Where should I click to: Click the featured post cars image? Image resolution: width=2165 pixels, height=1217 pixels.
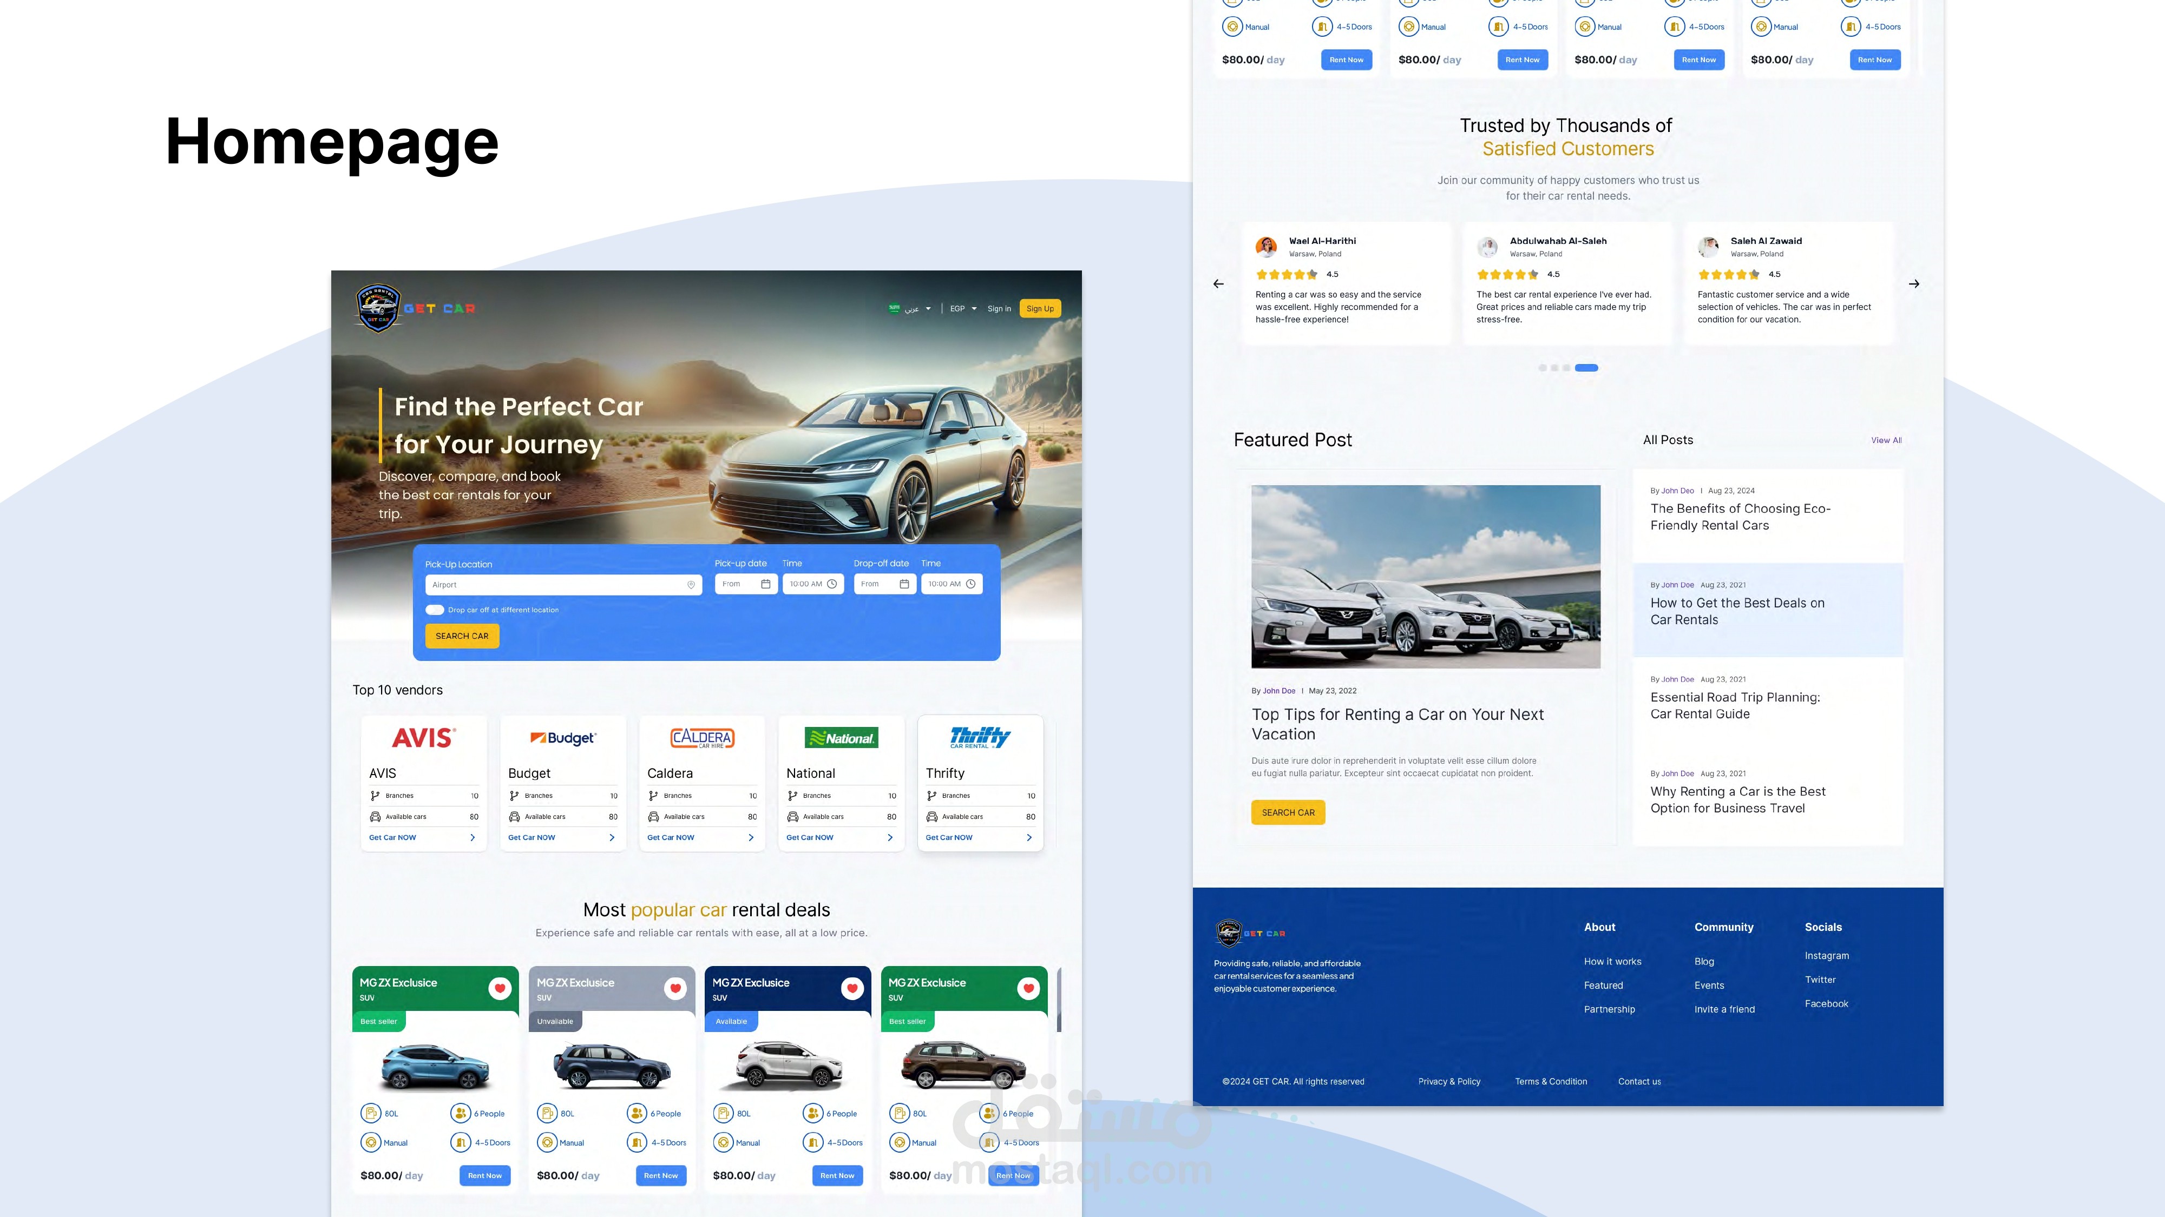1426,577
